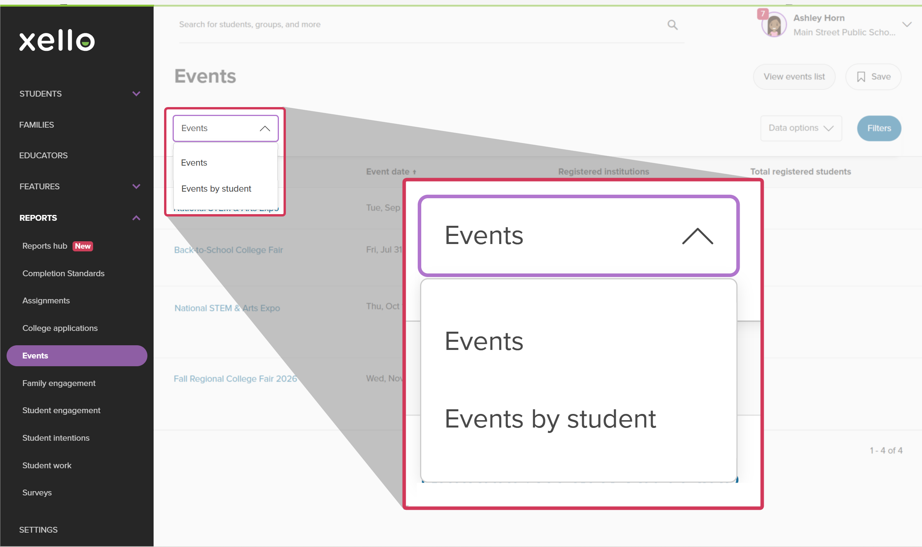Open College applications report
Viewport: 922px width, 547px height.
tap(60, 328)
